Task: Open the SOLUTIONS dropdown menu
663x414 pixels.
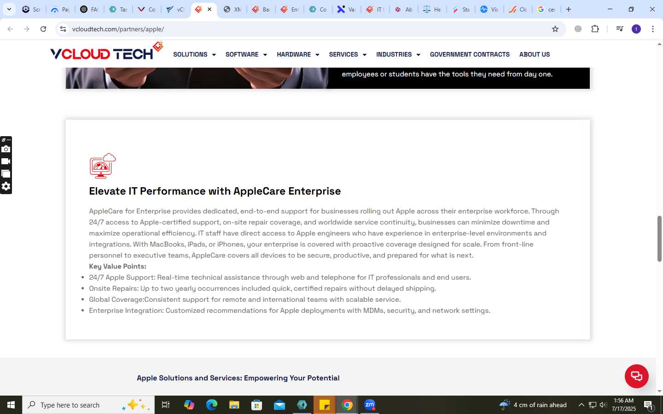Action: pyautogui.click(x=194, y=54)
